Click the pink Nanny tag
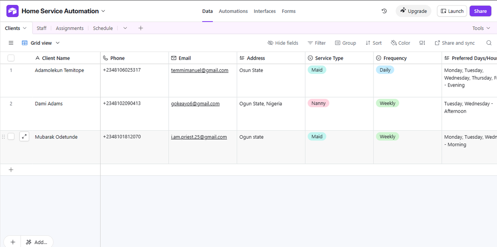Viewport: 497px width, 247px height. [x=318, y=103]
